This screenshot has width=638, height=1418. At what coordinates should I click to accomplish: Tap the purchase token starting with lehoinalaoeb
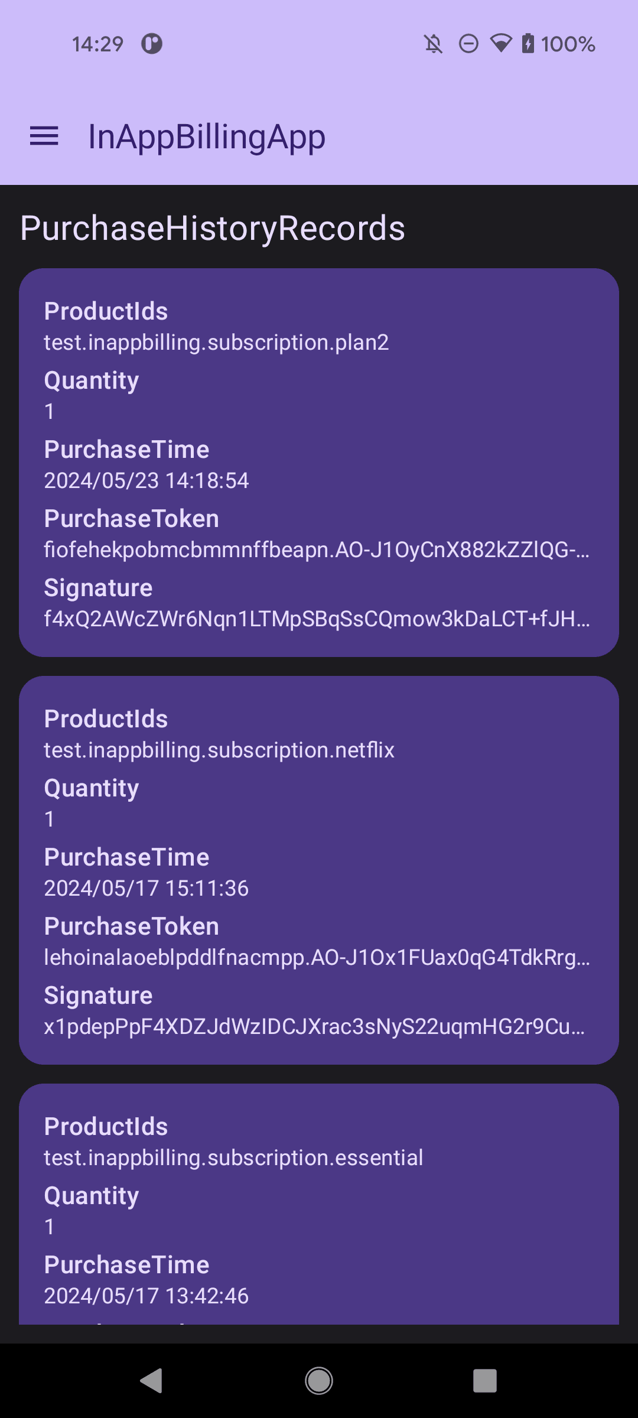click(x=317, y=958)
